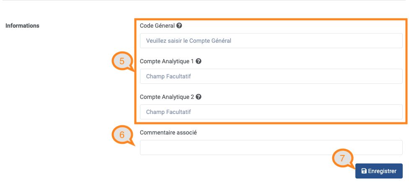Viewport: 409px width, 189px height.
Task: Place cursor in Commentaire associé field
Action: tap(271, 148)
